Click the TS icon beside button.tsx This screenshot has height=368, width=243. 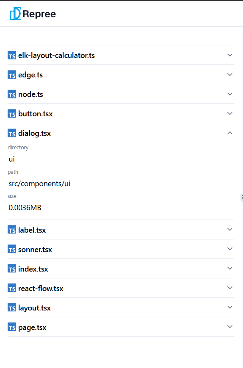12,114
